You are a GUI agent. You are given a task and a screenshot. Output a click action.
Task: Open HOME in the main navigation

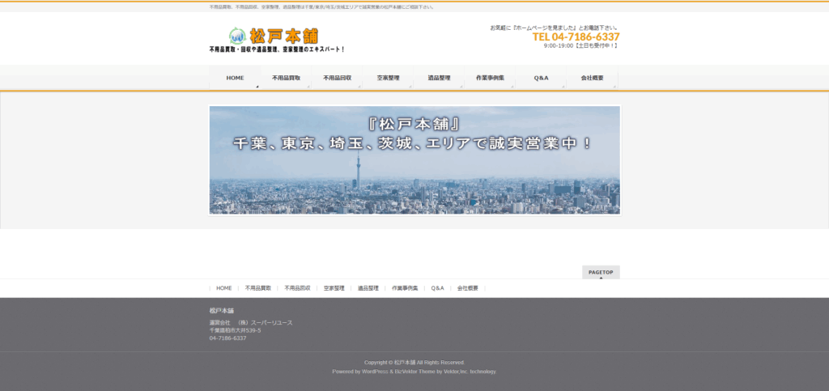(235, 79)
